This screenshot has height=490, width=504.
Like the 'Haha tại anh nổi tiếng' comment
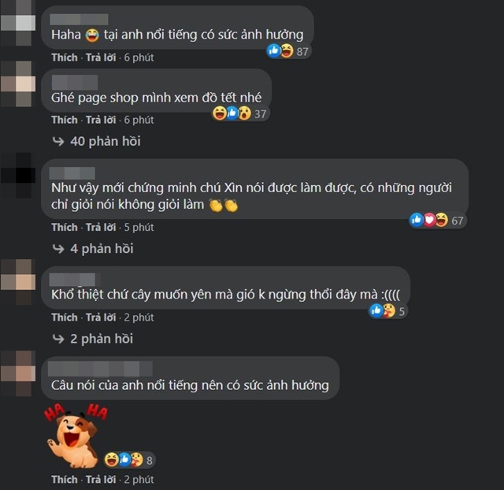tap(65, 58)
